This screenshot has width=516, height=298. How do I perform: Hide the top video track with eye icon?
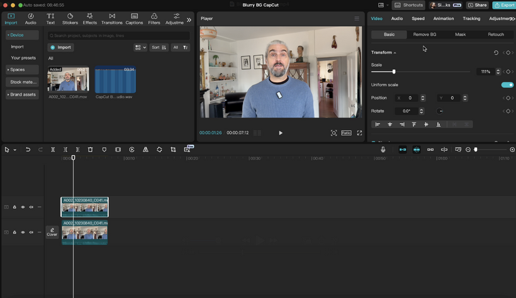click(23, 207)
